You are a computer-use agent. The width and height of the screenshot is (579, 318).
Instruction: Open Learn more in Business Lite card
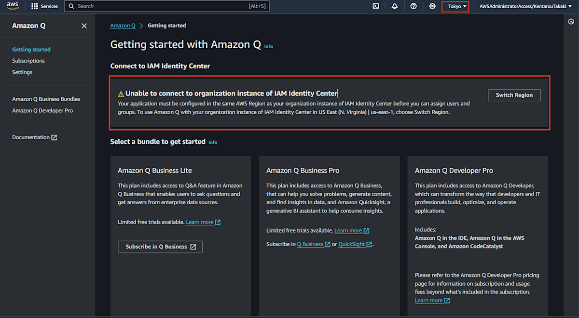[203, 222]
